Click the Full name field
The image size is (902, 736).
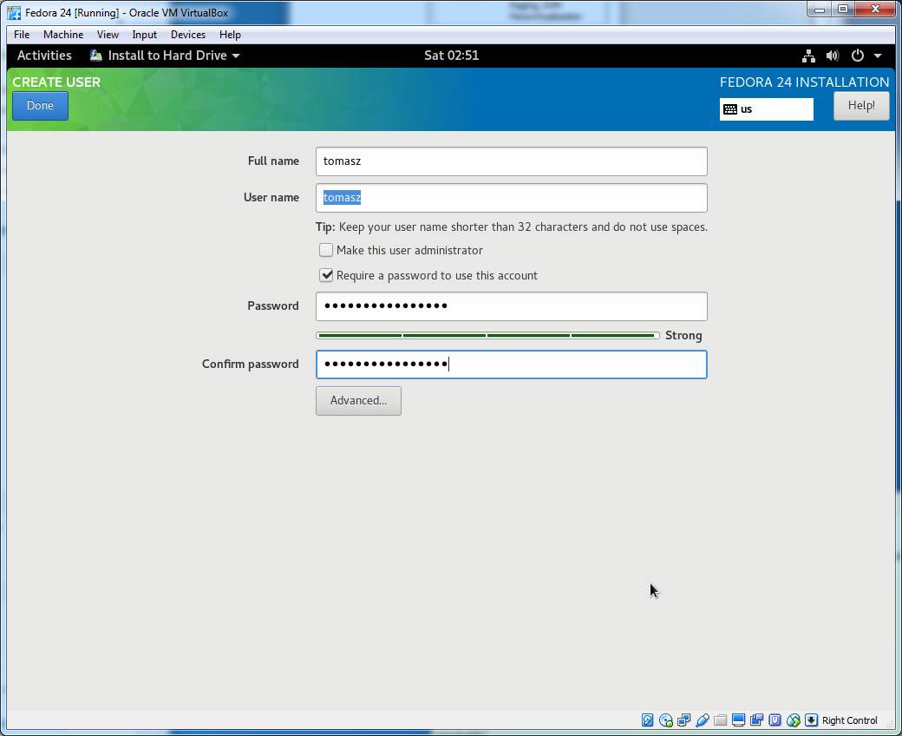[512, 161]
